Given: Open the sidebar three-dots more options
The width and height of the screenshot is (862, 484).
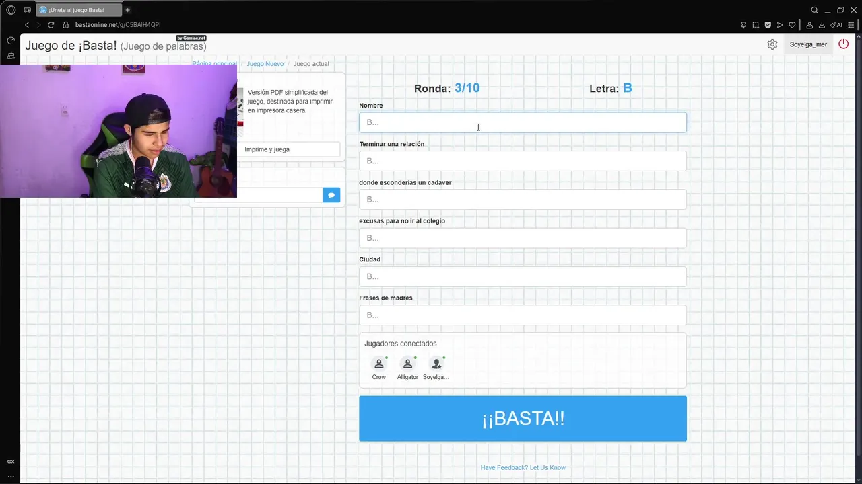Looking at the screenshot, I should [11, 476].
